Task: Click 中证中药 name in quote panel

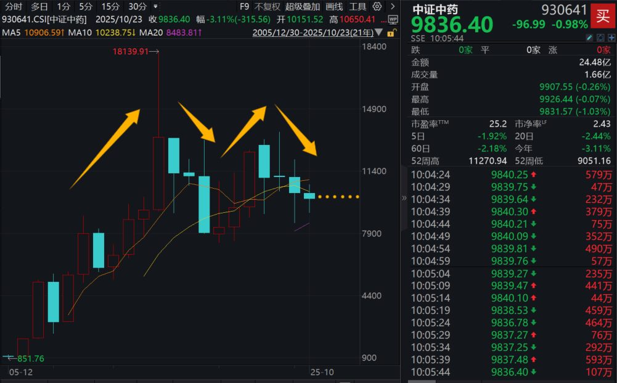Action: [435, 9]
